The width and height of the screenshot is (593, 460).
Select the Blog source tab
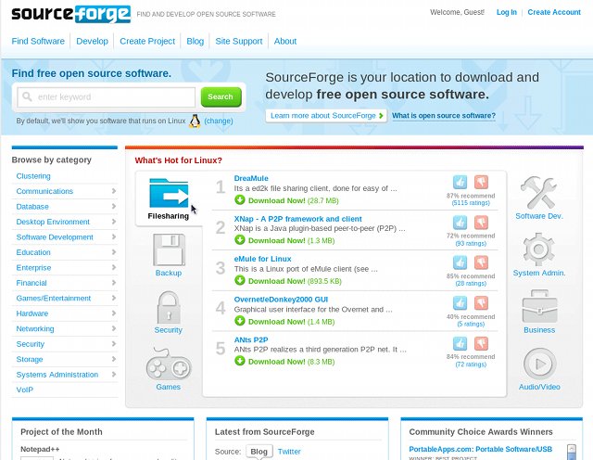[x=259, y=452]
